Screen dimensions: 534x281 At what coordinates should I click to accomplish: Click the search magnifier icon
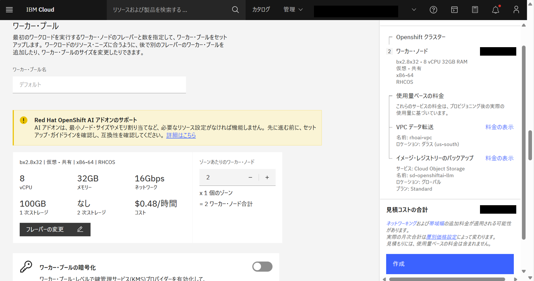tap(235, 10)
